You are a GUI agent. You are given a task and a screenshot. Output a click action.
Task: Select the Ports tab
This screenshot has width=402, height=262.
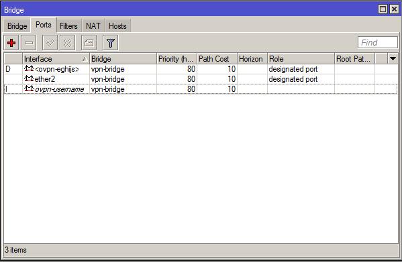44,25
